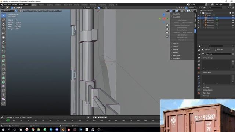Open the Playback dropdown in timeline

tap(10, 117)
